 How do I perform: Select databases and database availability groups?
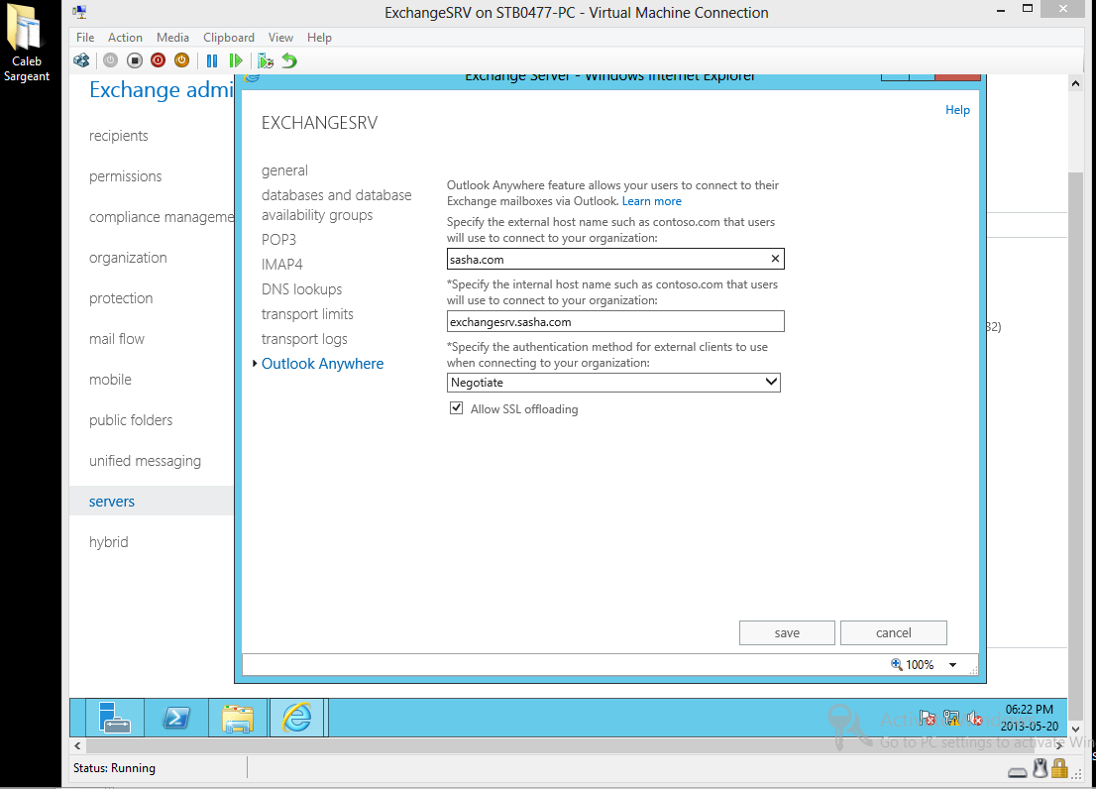coord(336,205)
